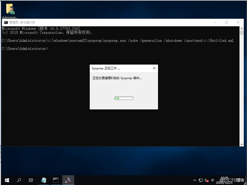Click the Sysprep dialog title bar

(117, 68)
